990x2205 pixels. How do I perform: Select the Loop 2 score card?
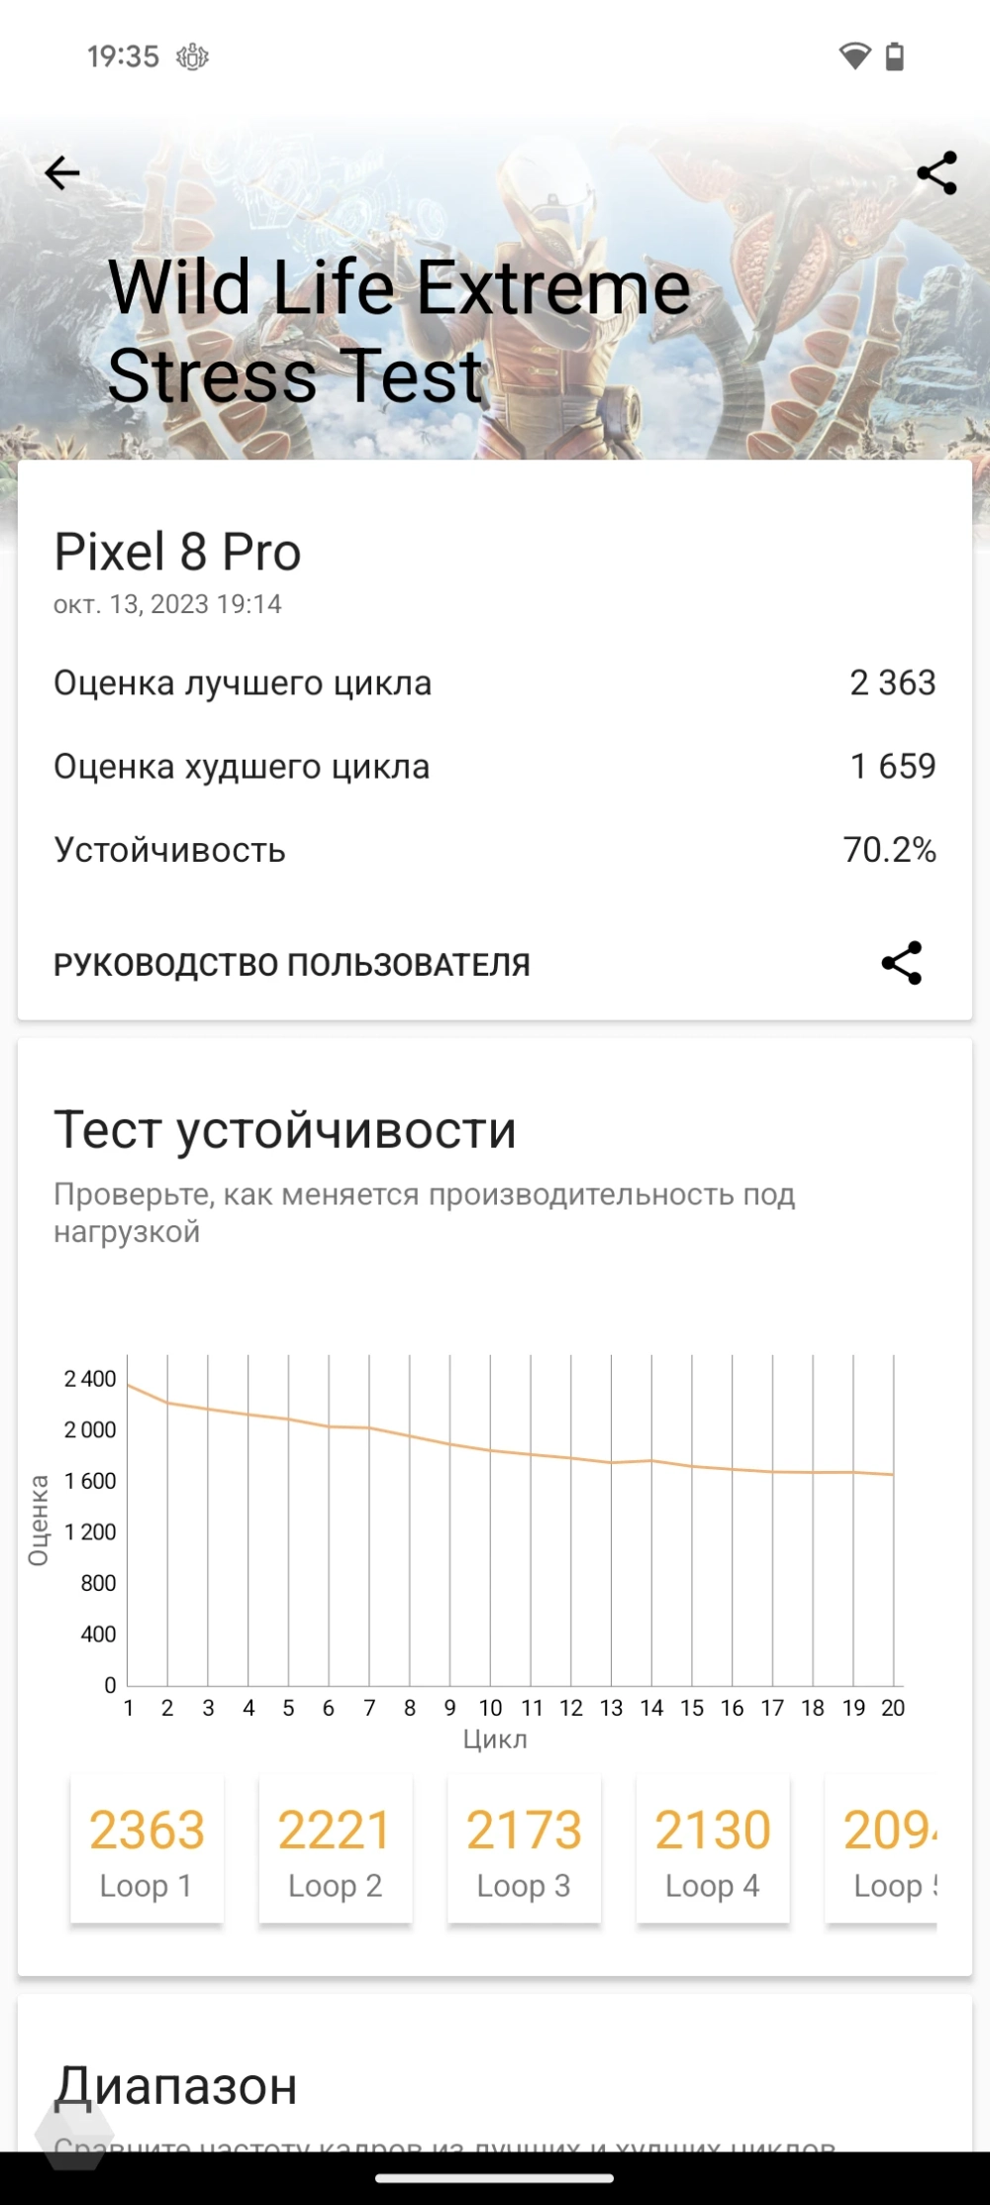click(336, 1850)
